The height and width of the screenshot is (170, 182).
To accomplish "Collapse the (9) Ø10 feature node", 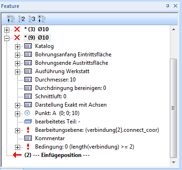I will click(x=7, y=38).
